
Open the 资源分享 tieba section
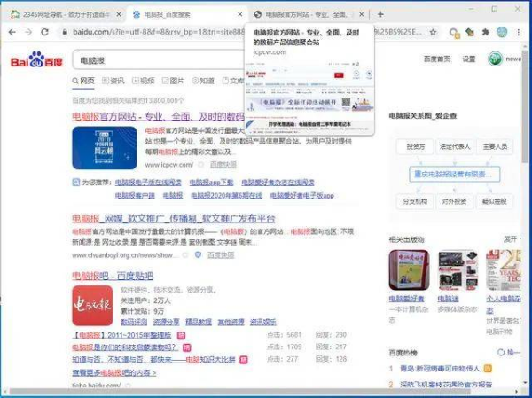click(x=167, y=322)
